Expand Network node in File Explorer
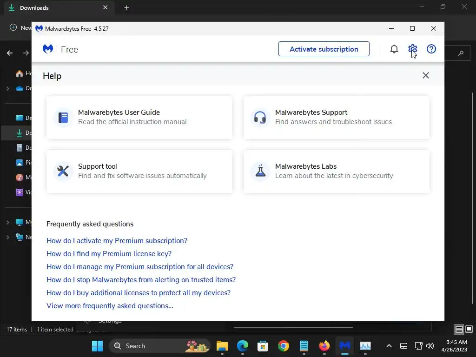The width and height of the screenshot is (476, 357). (x=8, y=238)
